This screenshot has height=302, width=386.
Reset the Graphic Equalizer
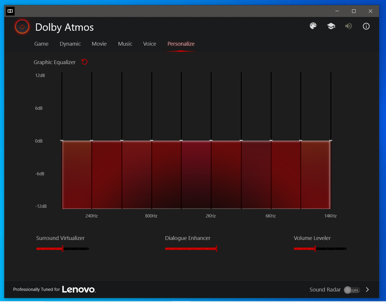[x=85, y=62]
